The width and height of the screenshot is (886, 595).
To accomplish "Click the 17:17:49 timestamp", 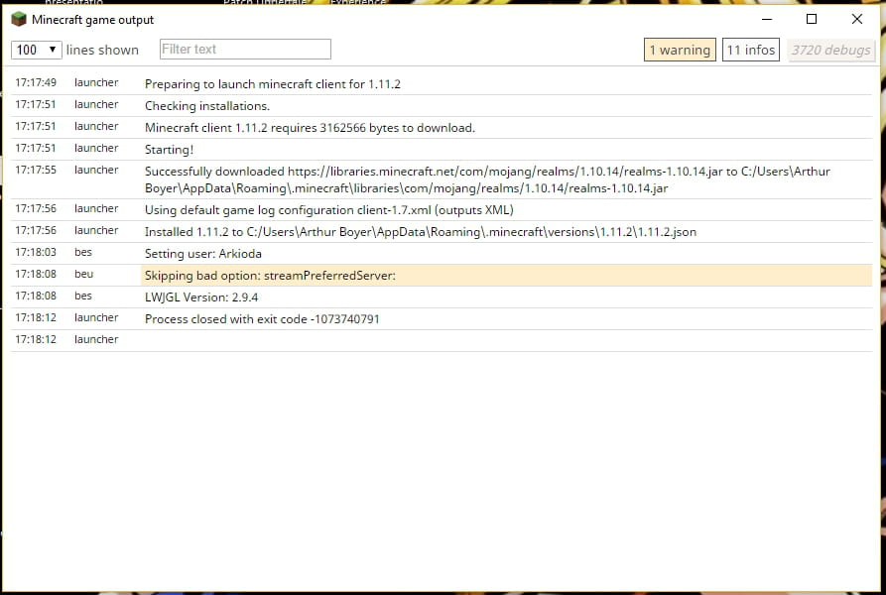I will point(36,83).
